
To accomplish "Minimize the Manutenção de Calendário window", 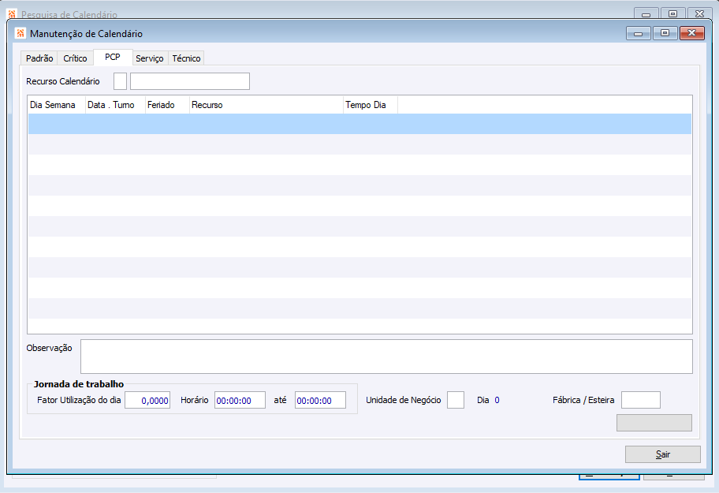I will (x=639, y=33).
